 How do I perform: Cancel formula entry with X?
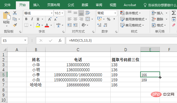[x=41, y=41]
